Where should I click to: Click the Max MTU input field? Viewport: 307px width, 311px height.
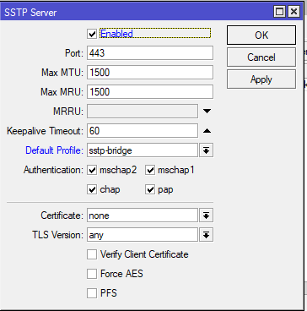coord(150,73)
